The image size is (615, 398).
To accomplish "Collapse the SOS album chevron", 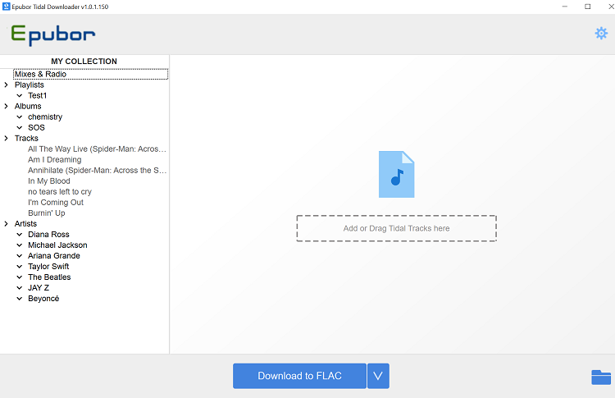I will coord(19,127).
